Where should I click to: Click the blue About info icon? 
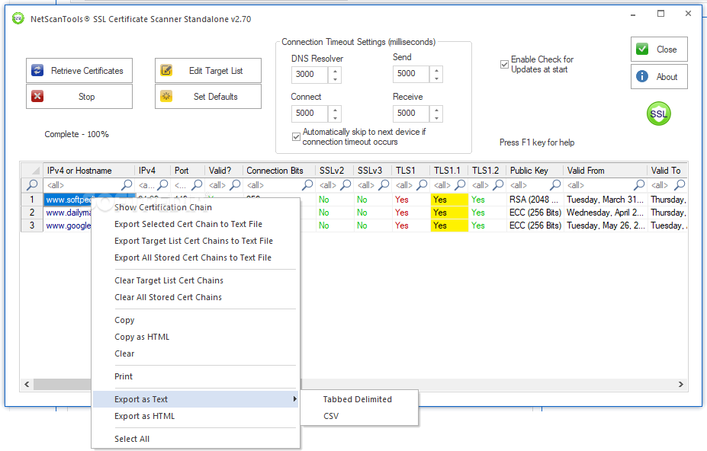click(642, 77)
